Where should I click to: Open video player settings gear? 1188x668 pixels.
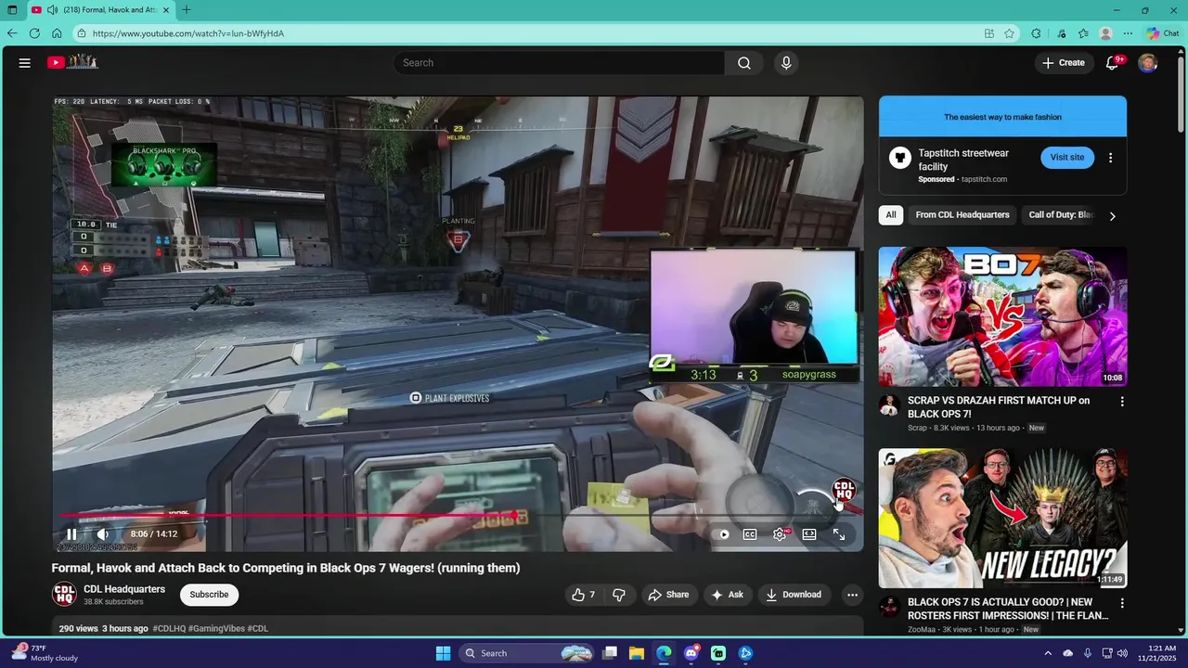tap(780, 534)
